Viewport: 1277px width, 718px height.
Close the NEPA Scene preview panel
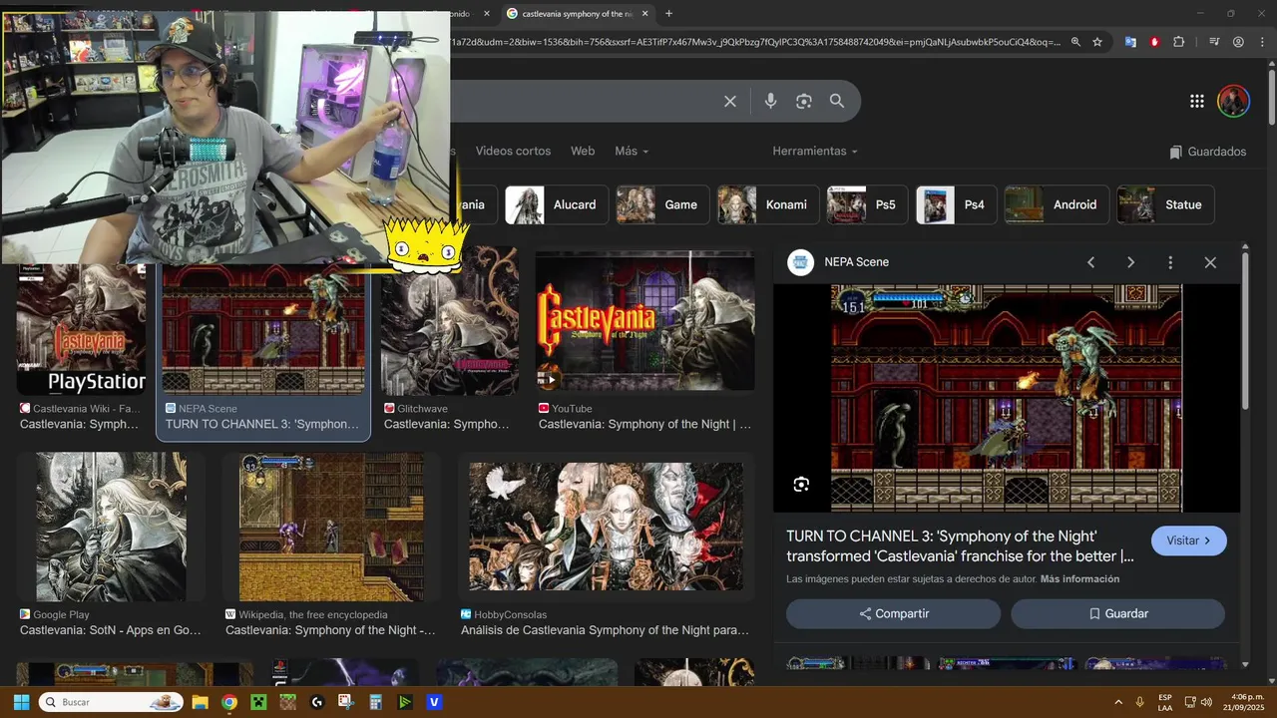(1210, 262)
